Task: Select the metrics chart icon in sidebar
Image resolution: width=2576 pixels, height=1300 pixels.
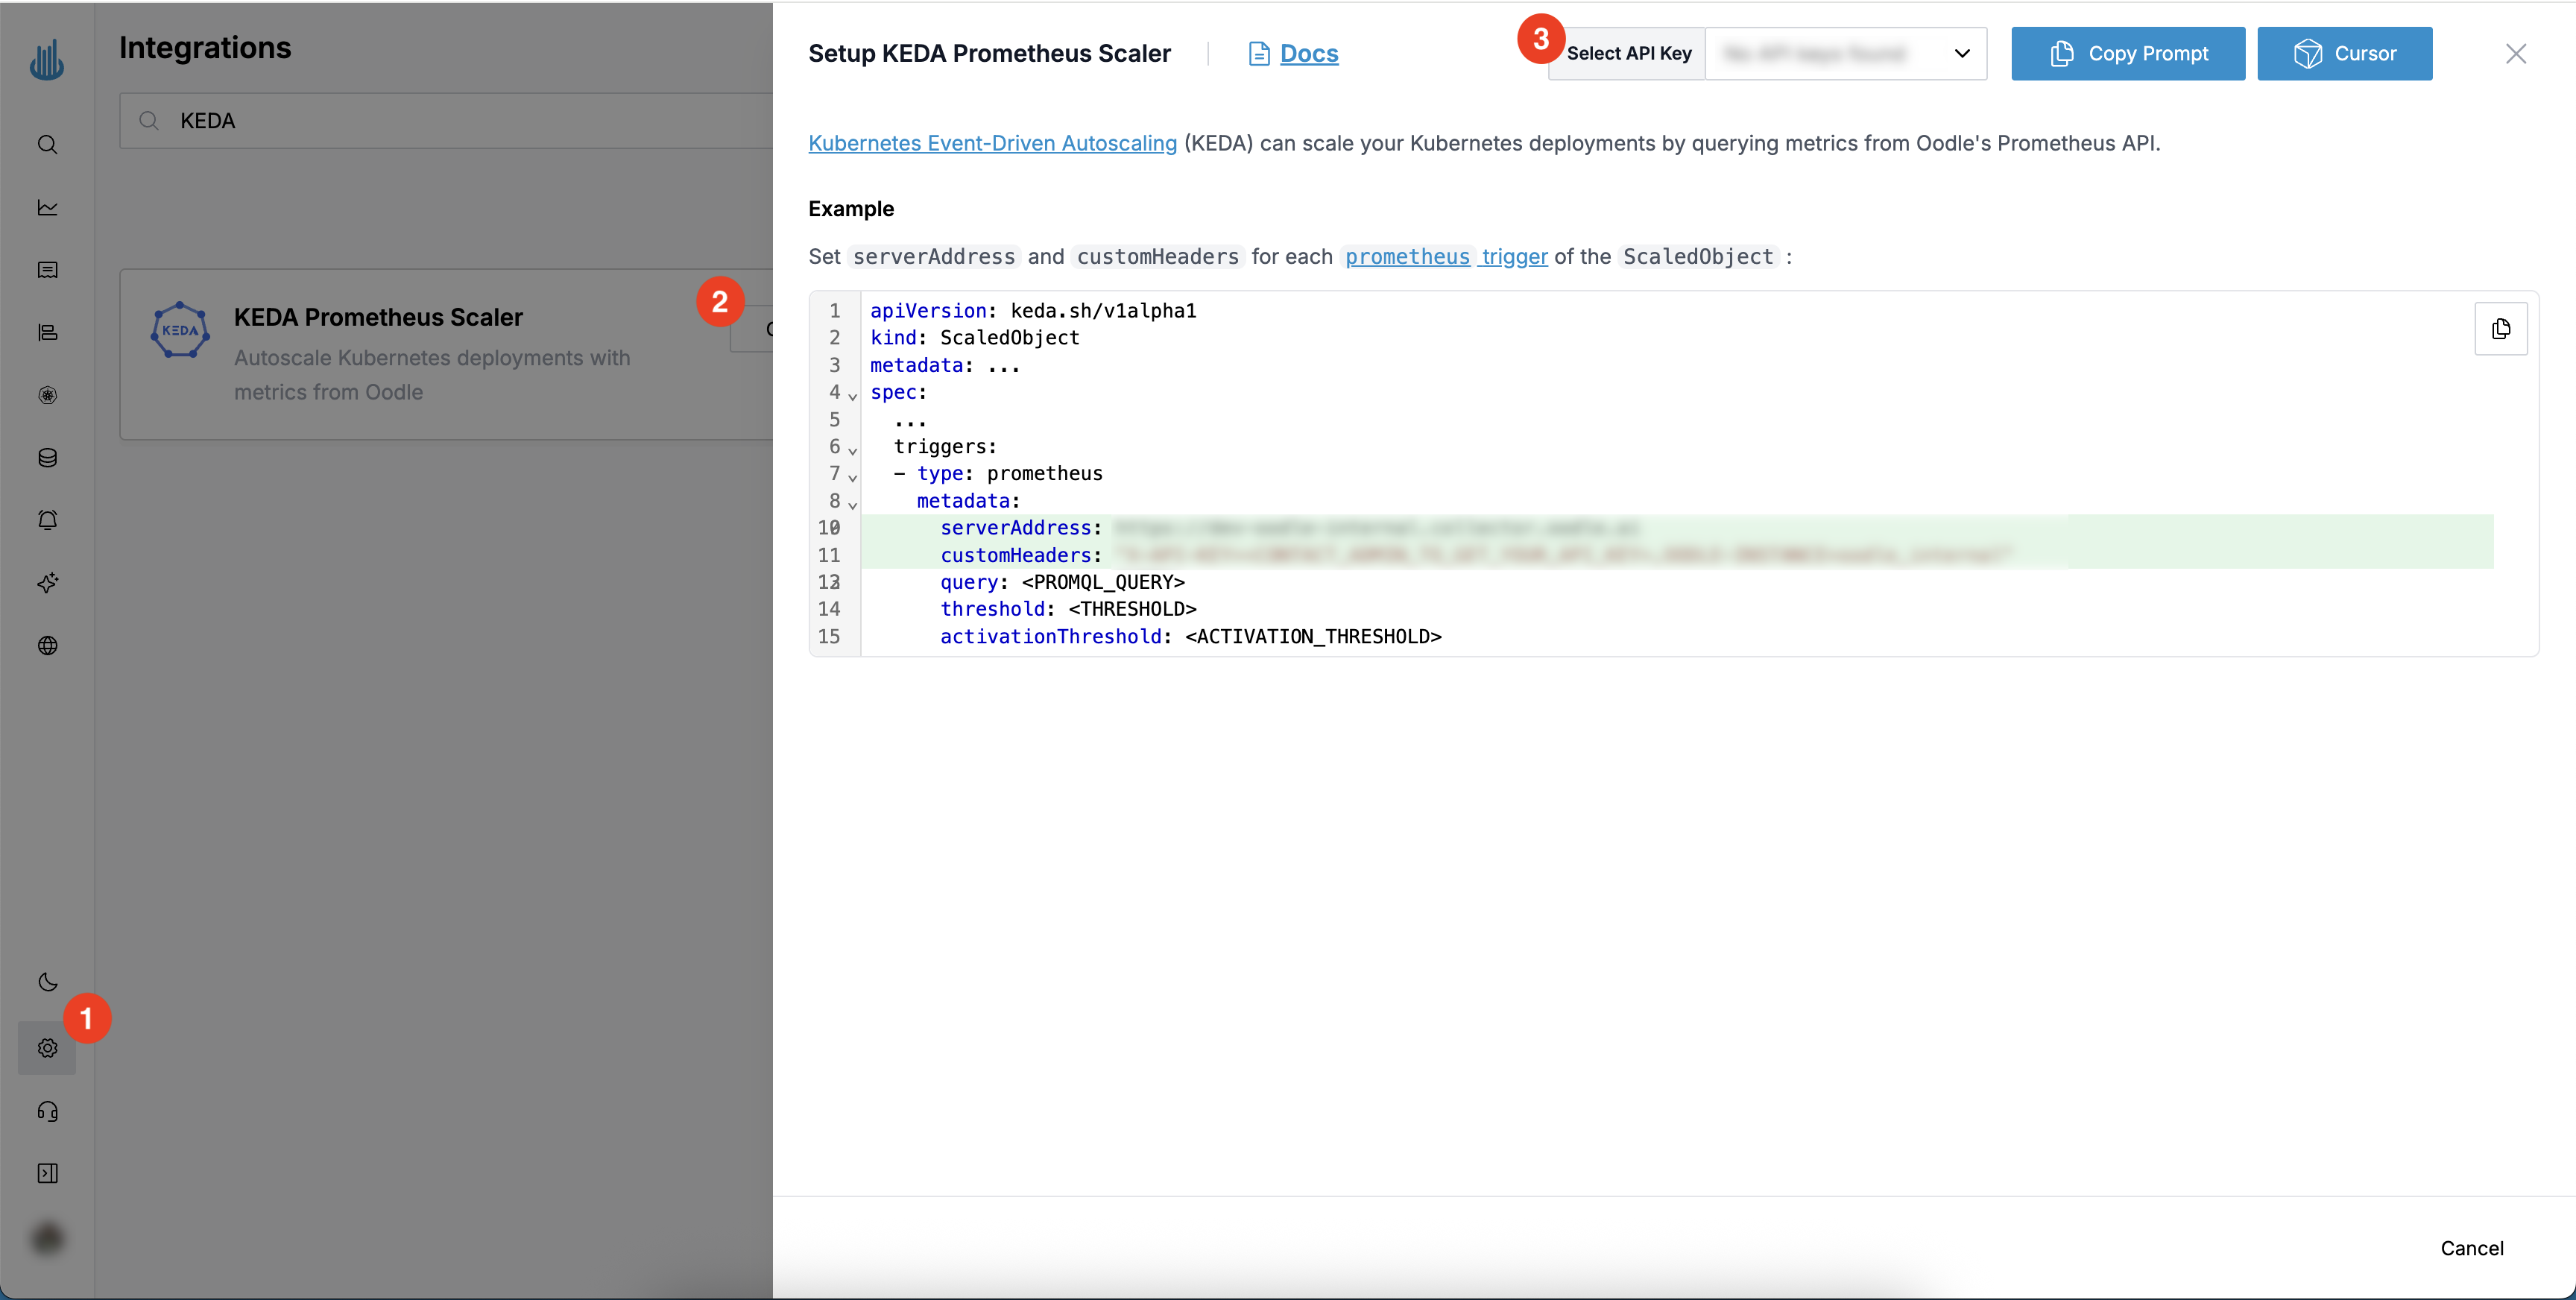Action: 47,207
